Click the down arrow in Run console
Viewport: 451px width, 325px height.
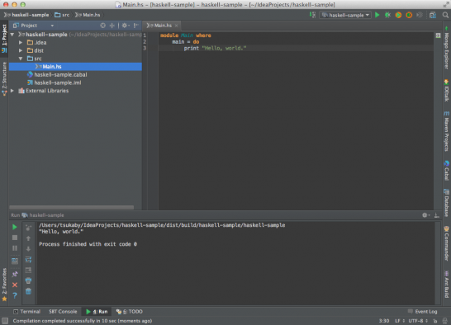tap(28, 249)
